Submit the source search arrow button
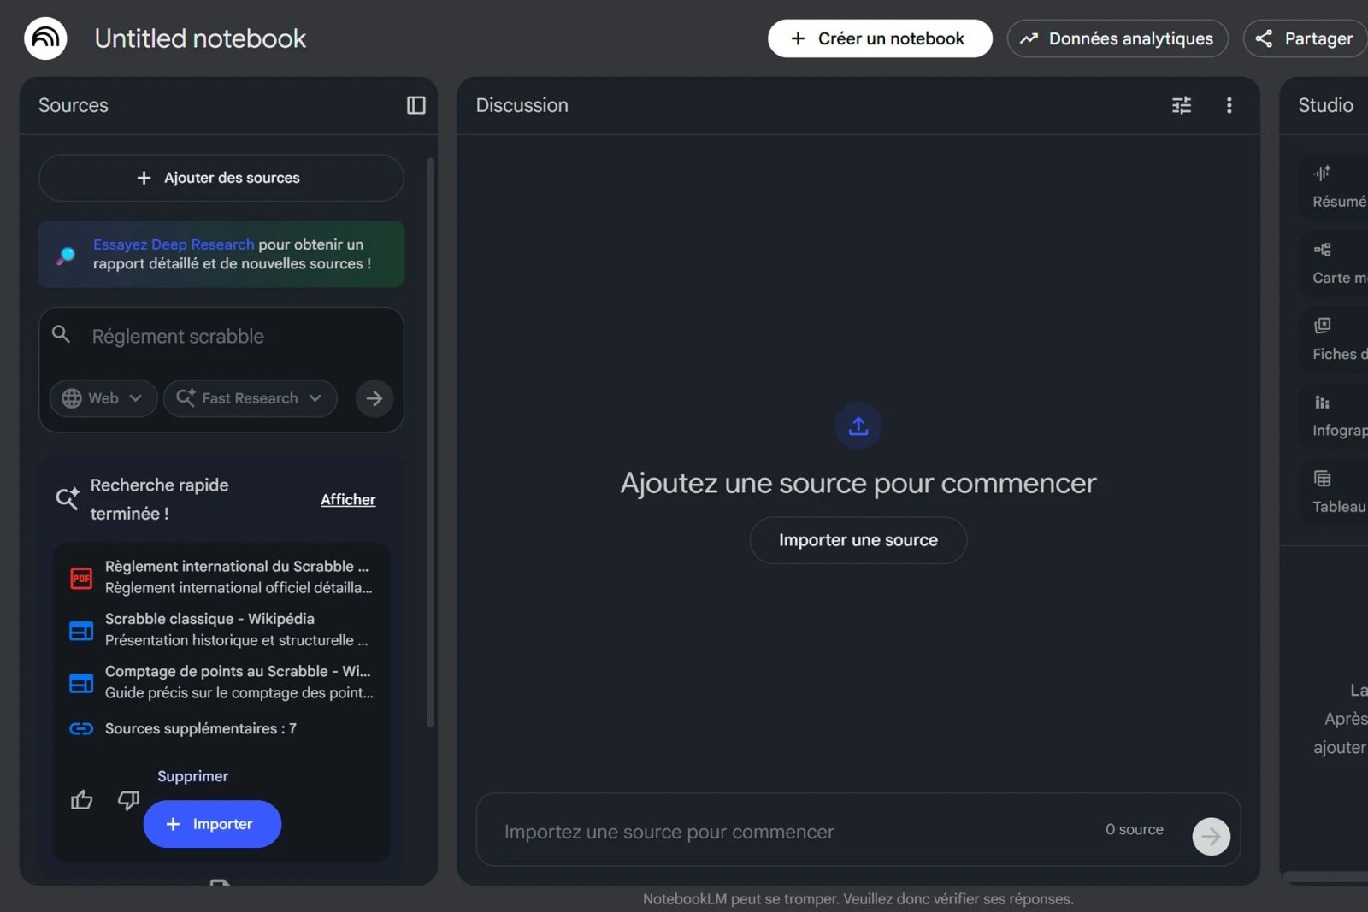Image resolution: width=1368 pixels, height=912 pixels. [374, 398]
